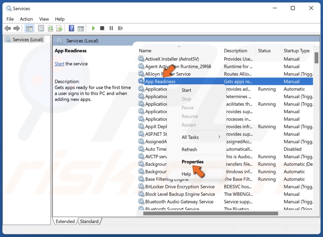
Task: Click the Refresh toolbar icon
Action: click(x=50, y=28)
